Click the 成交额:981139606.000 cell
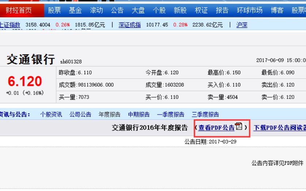Viewport: 306px width, 191px height. [x=86, y=85]
